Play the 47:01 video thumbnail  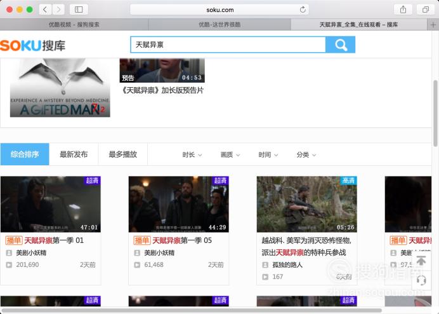click(51, 204)
